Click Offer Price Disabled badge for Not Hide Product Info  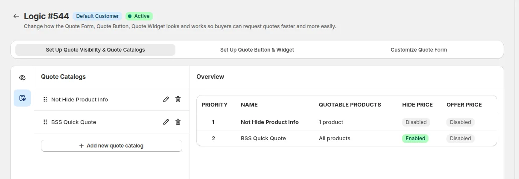tap(461, 122)
